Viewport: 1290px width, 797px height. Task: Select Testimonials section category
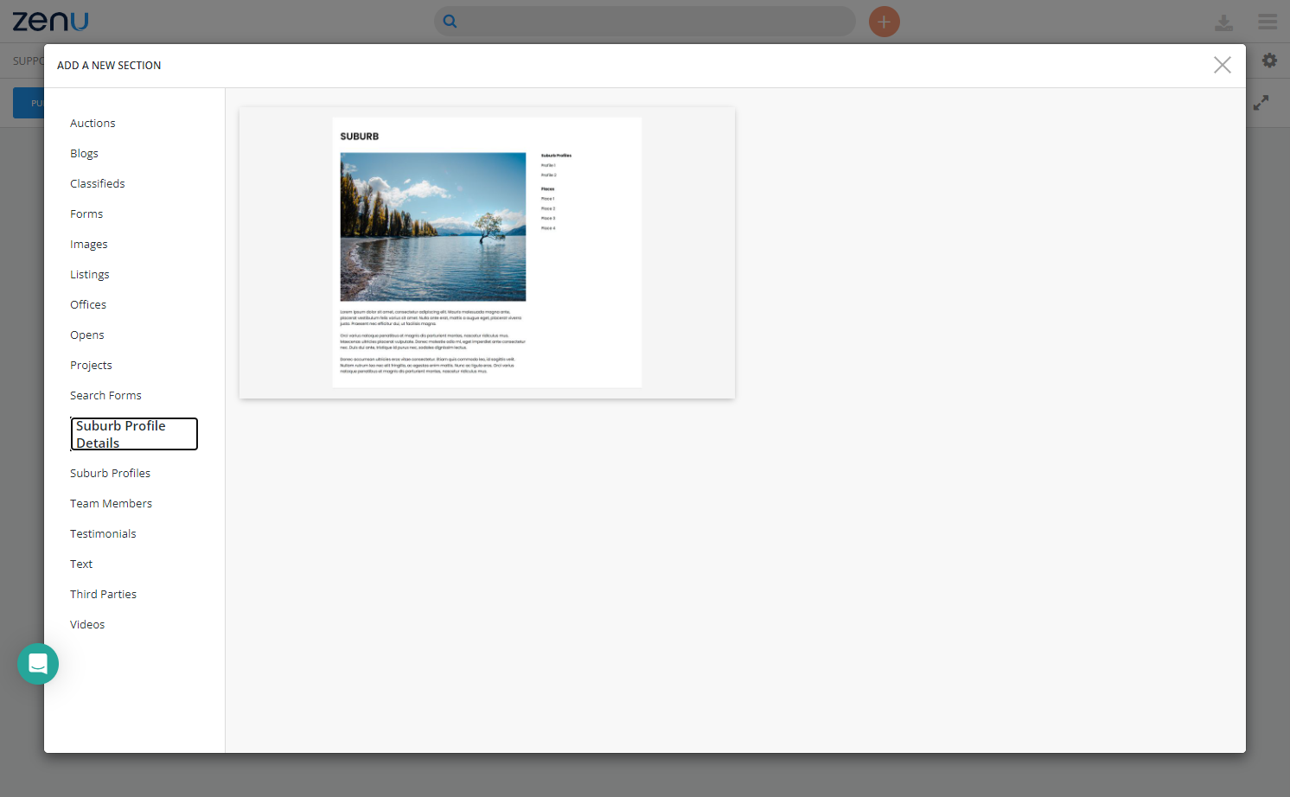103,534
